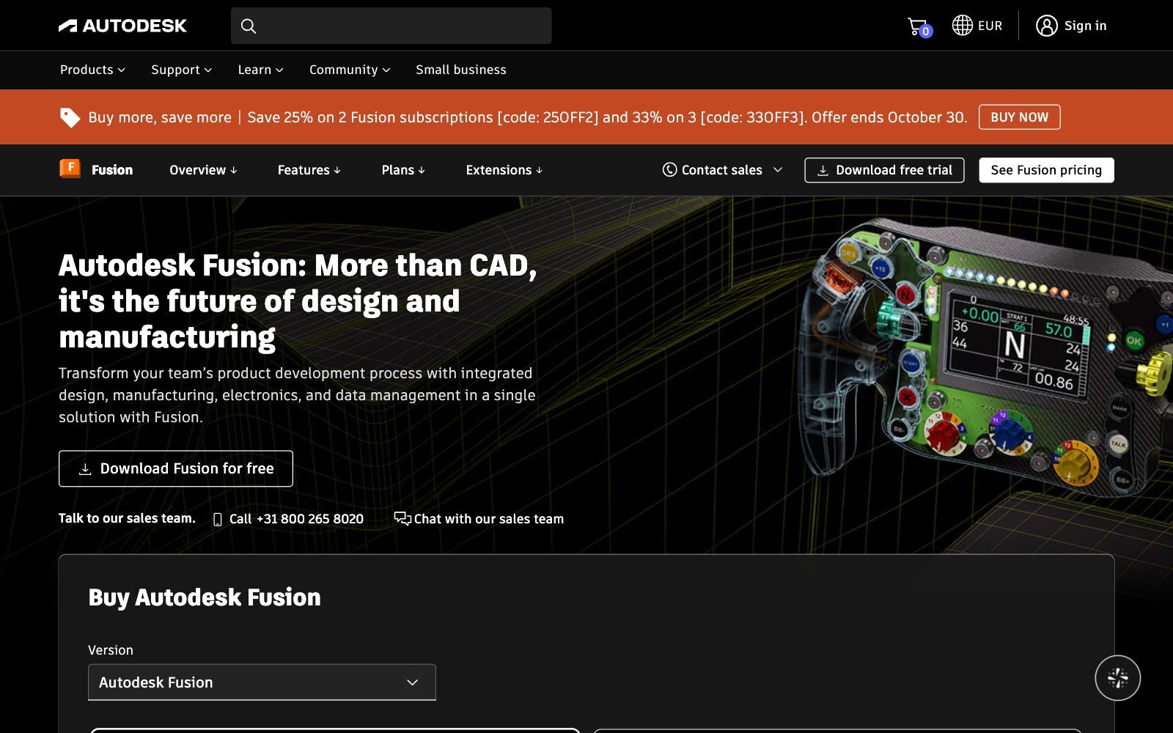Click Download Fusion for free button
Viewport: 1173px width, 733px height.
click(176, 468)
